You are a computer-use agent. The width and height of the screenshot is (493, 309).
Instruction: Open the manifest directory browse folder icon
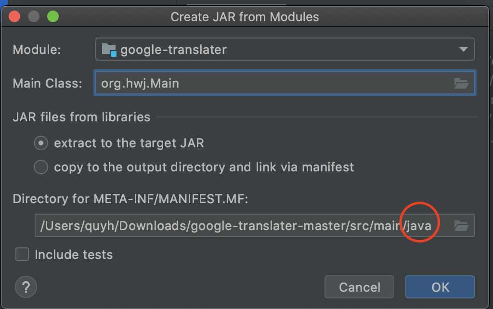point(461,225)
